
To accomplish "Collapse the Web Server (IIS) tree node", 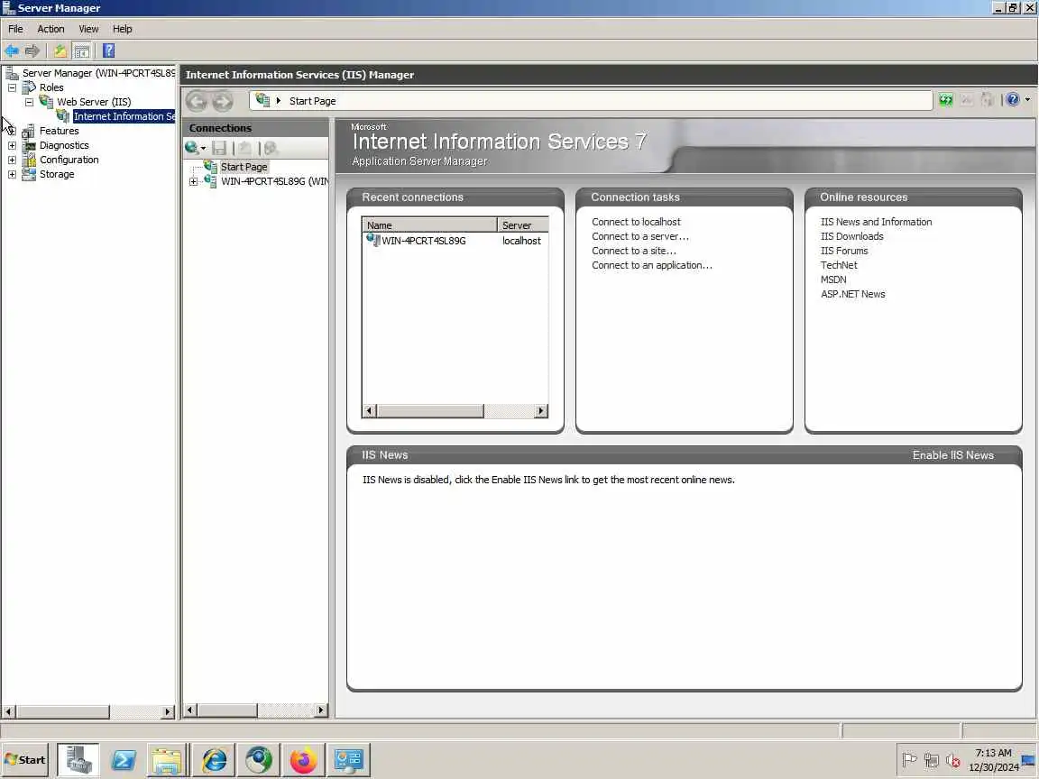I will click(29, 102).
